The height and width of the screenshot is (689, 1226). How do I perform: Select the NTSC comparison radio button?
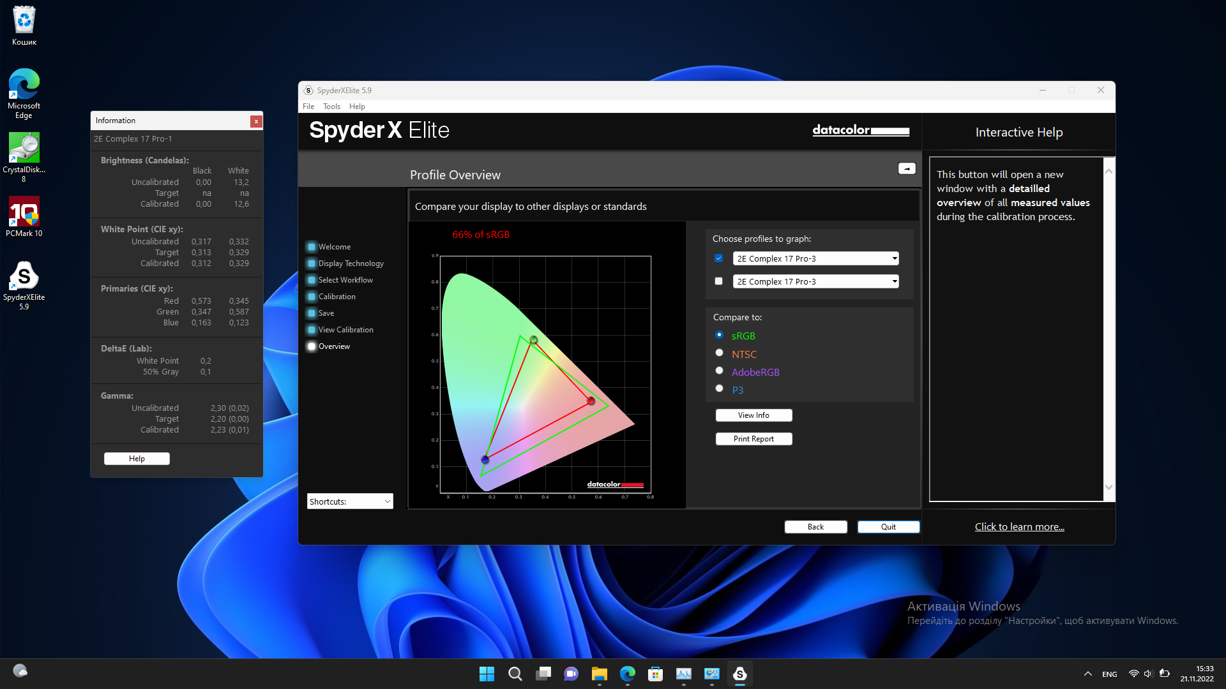[719, 353]
